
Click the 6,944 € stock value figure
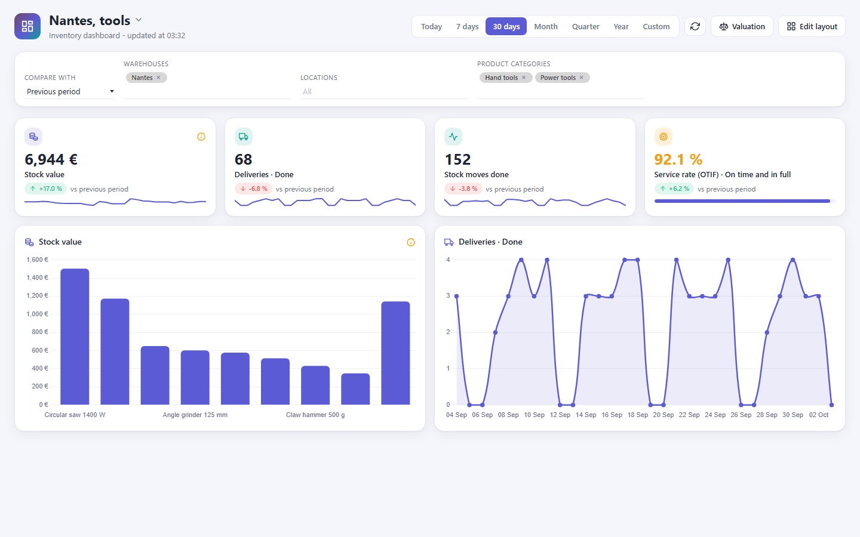point(51,159)
